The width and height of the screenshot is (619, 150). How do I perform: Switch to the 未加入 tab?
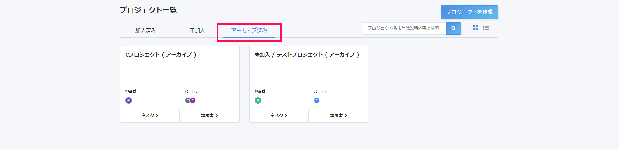click(x=197, y=30)
